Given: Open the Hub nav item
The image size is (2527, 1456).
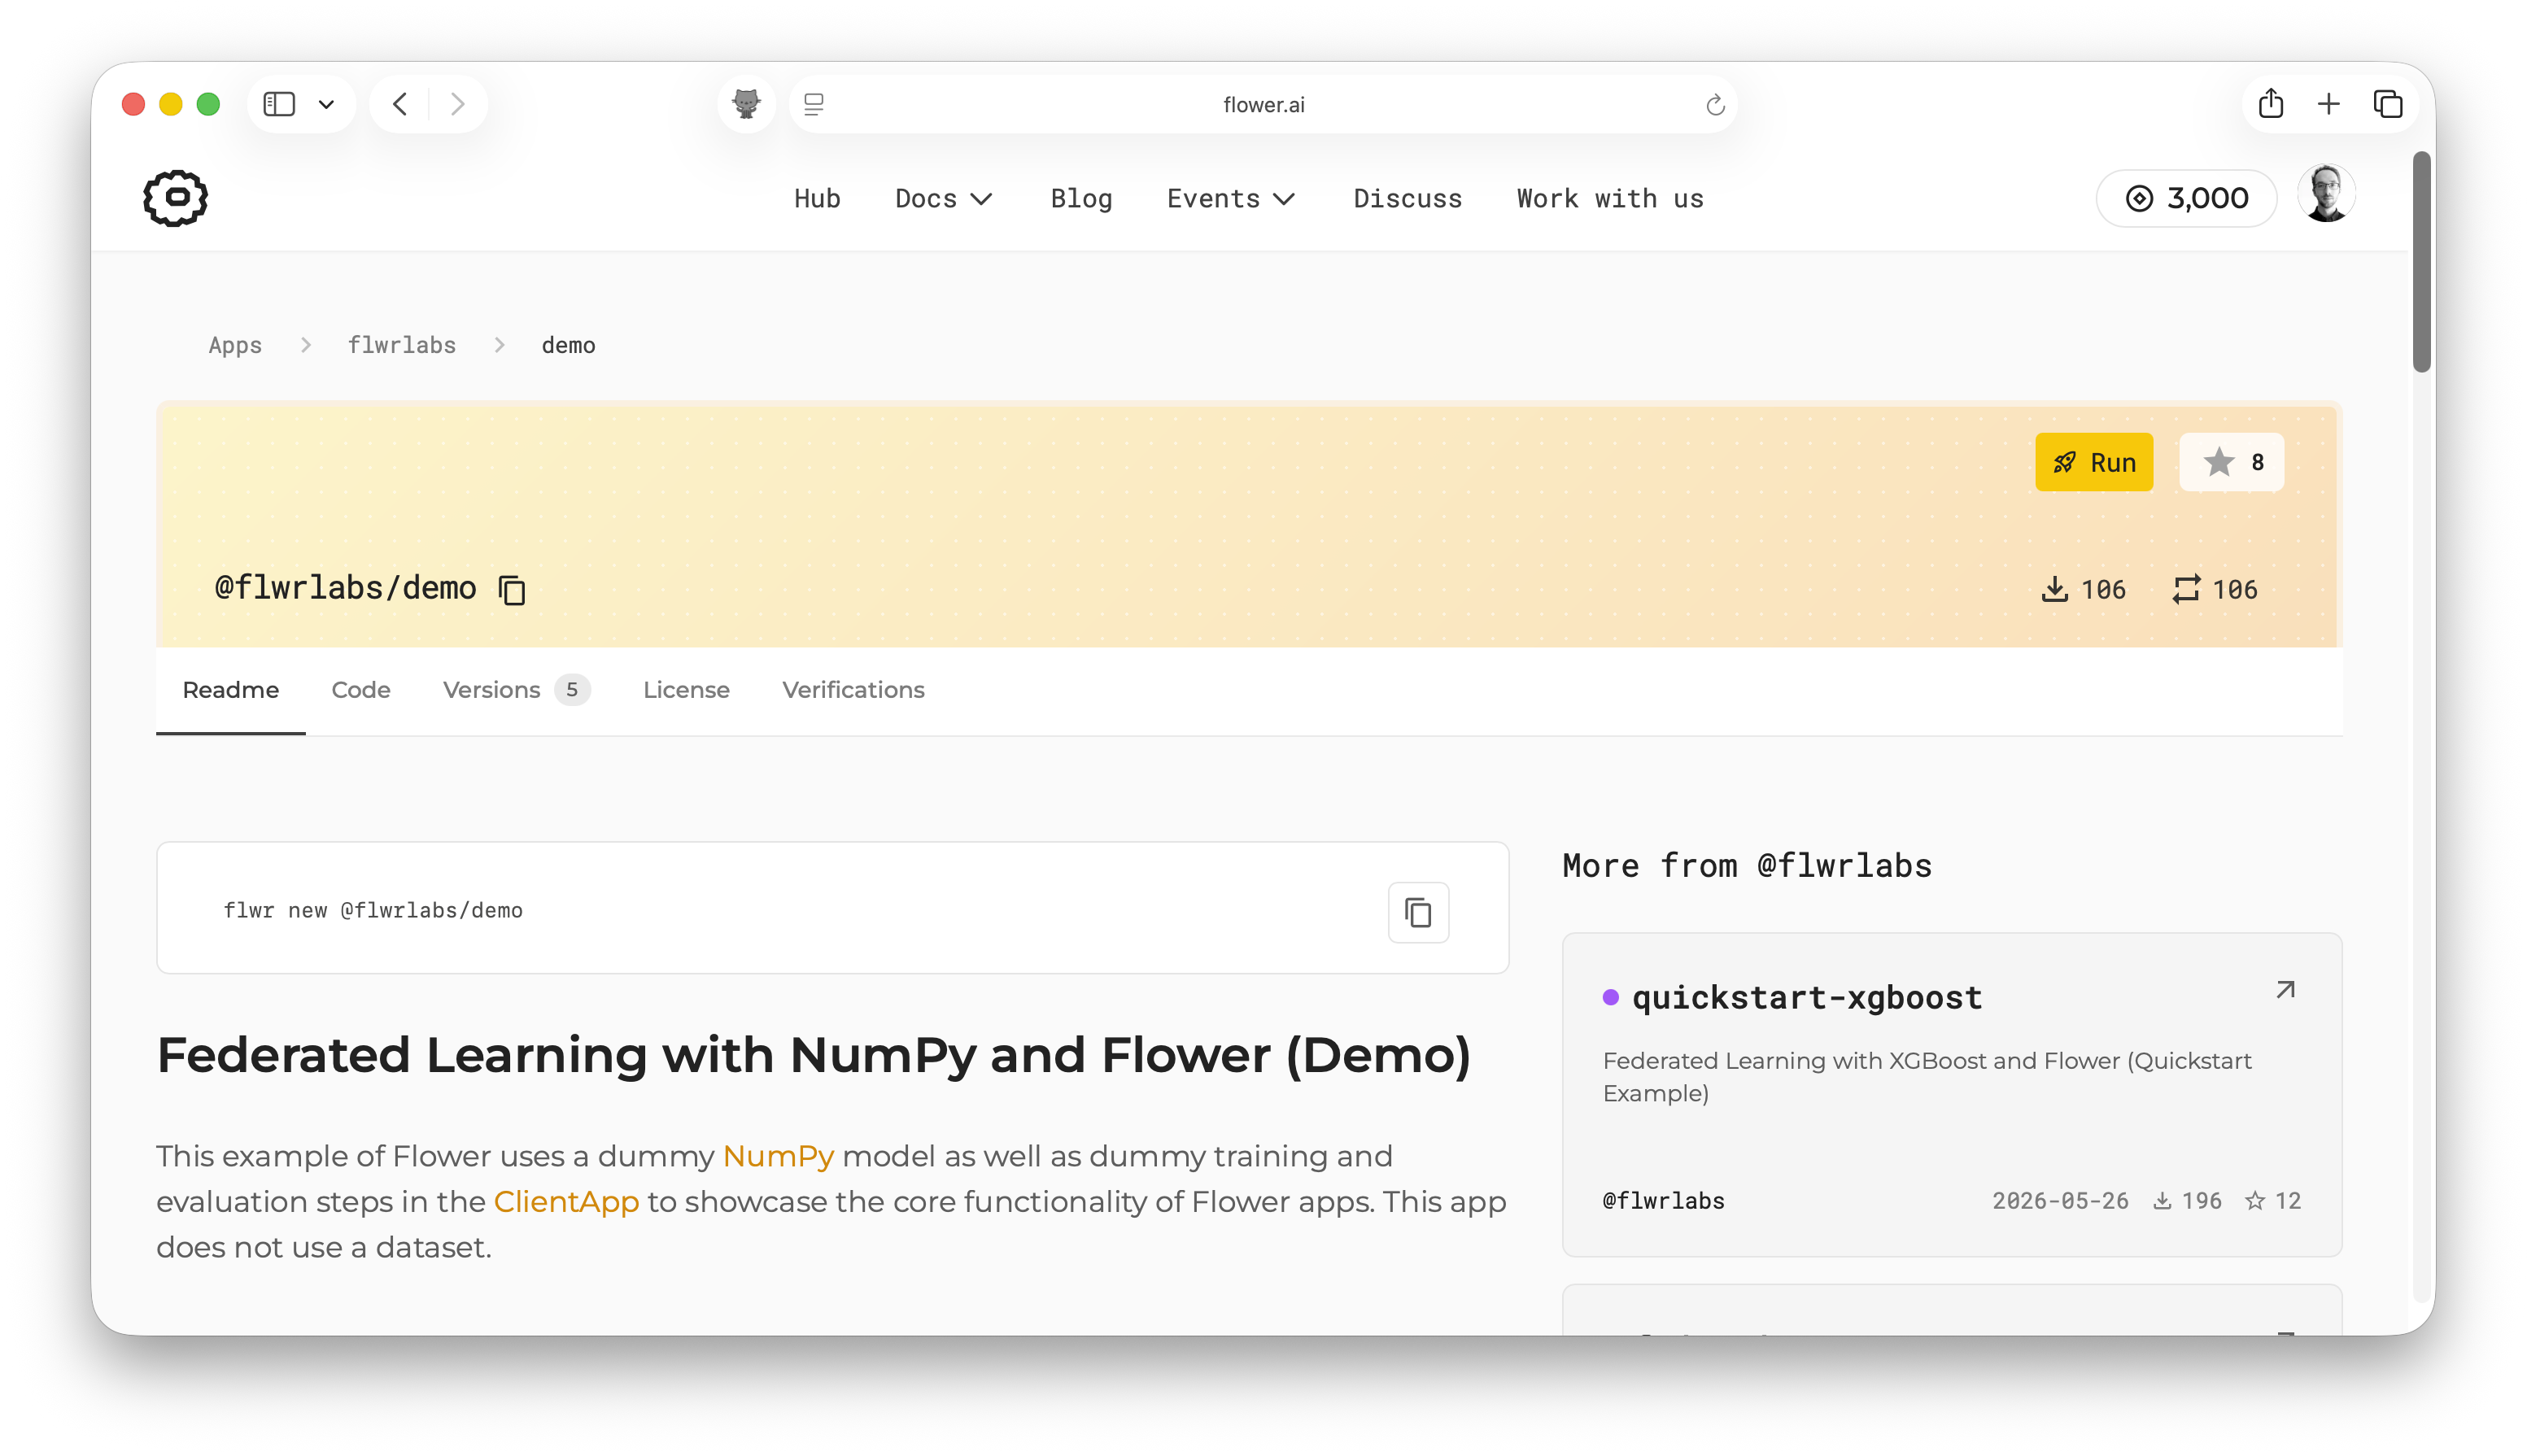Looking at the screenshot, I should point(817,198).
